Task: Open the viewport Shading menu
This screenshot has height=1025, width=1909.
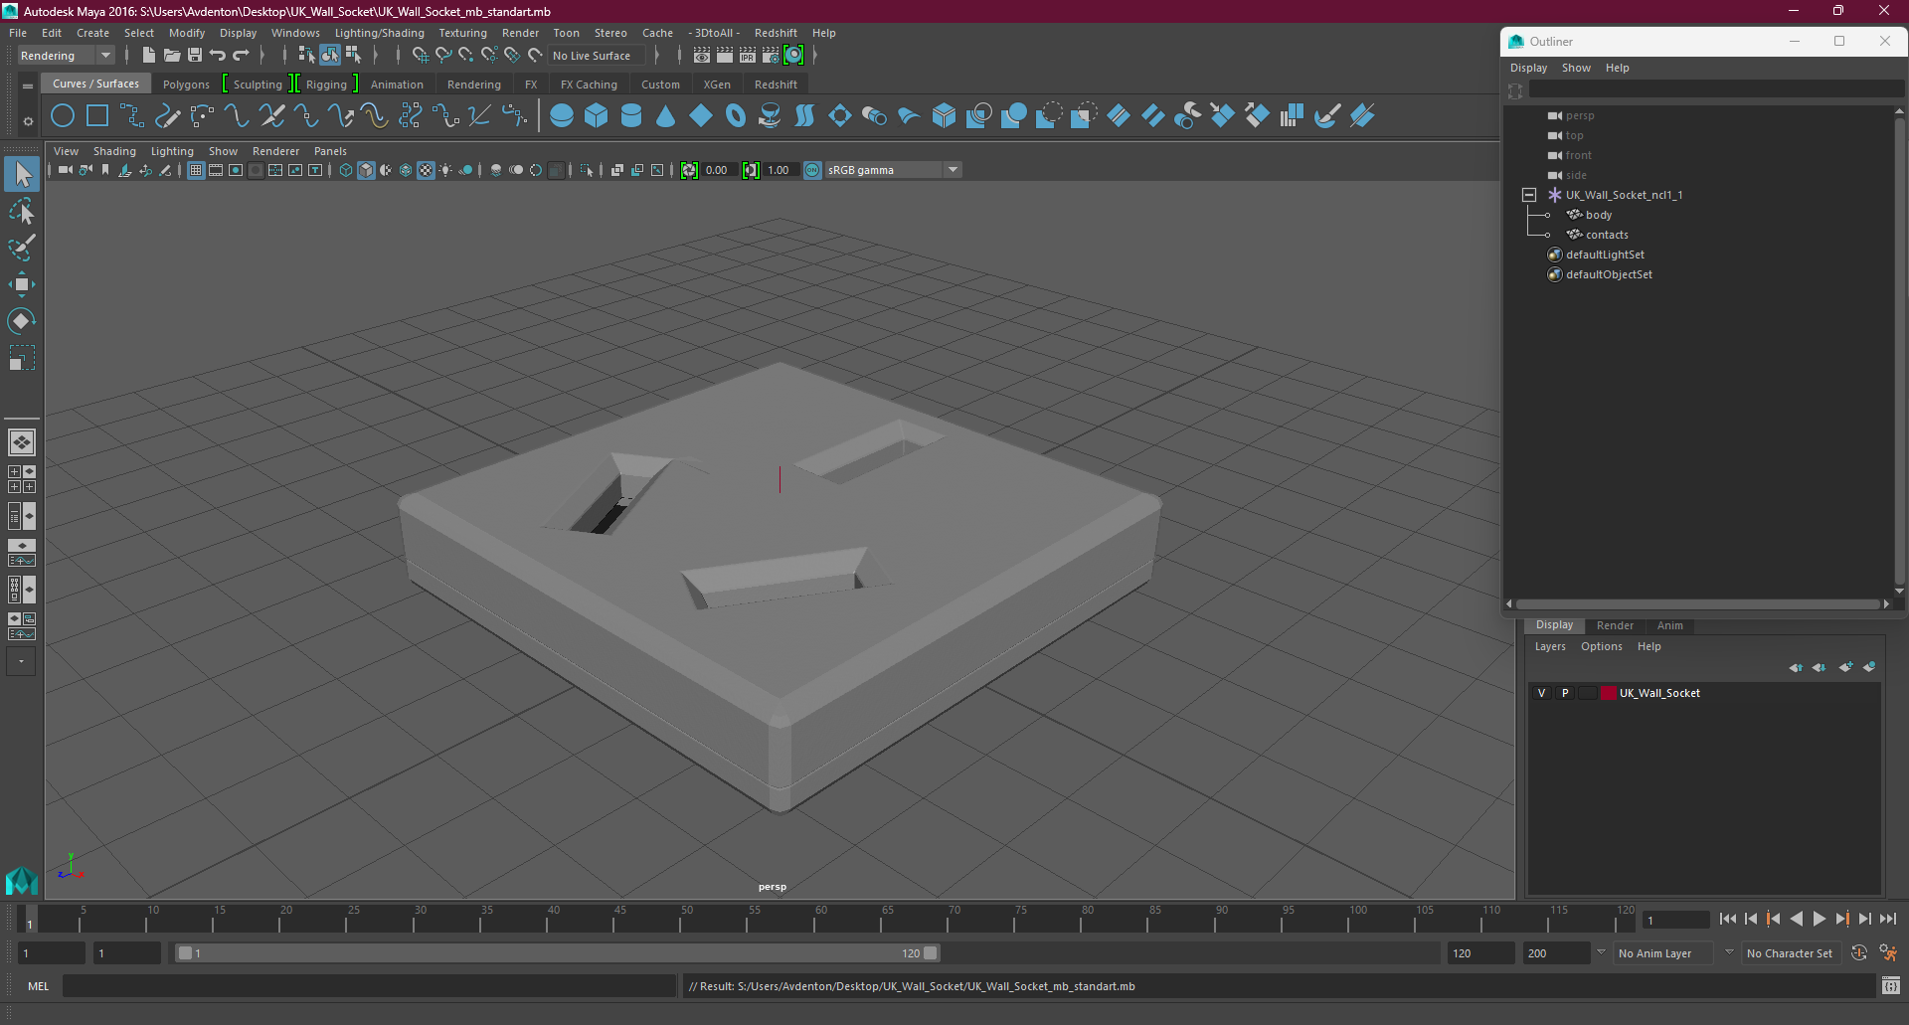Action: point(114,151)
